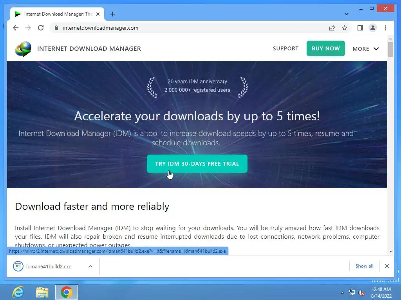Launch Internet Explorer from taskbar
Viewport: 401px width, 300px height.
18,292
